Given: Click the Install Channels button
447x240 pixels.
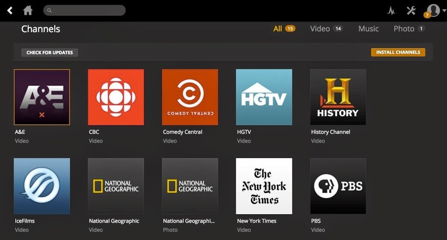Looking at the screenshot, I should pos(398,52).
